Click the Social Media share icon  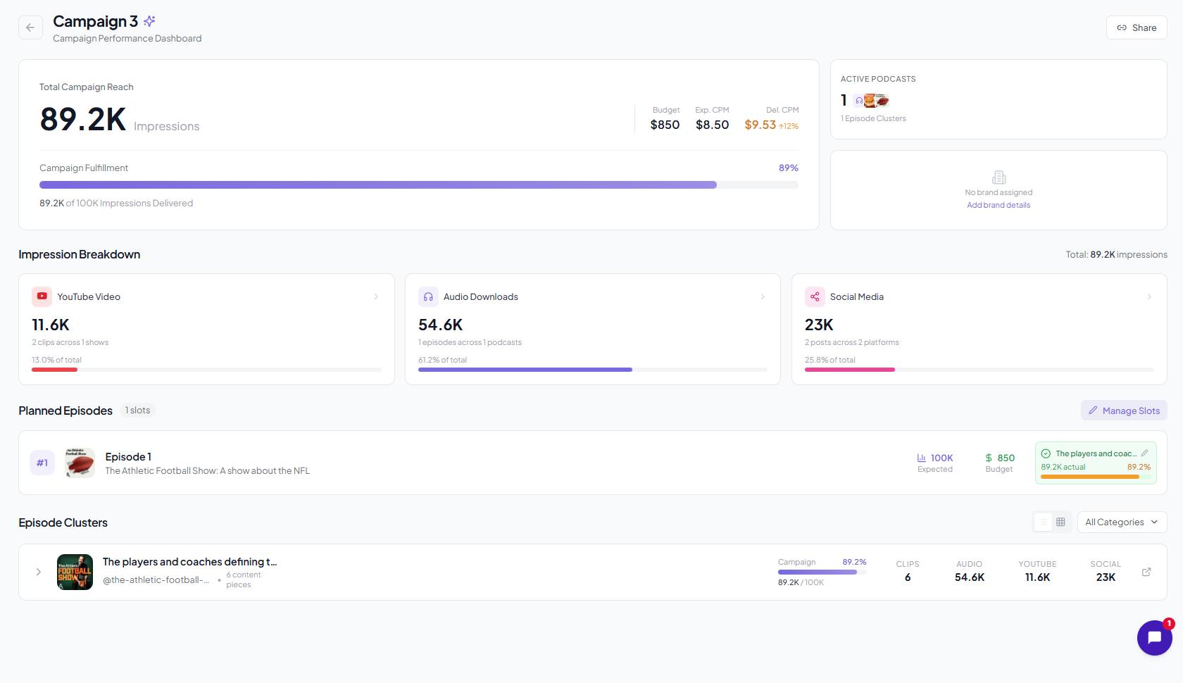(x=815, y=296)
